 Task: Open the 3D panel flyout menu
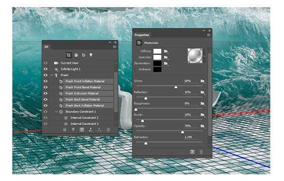click(115, 47)
